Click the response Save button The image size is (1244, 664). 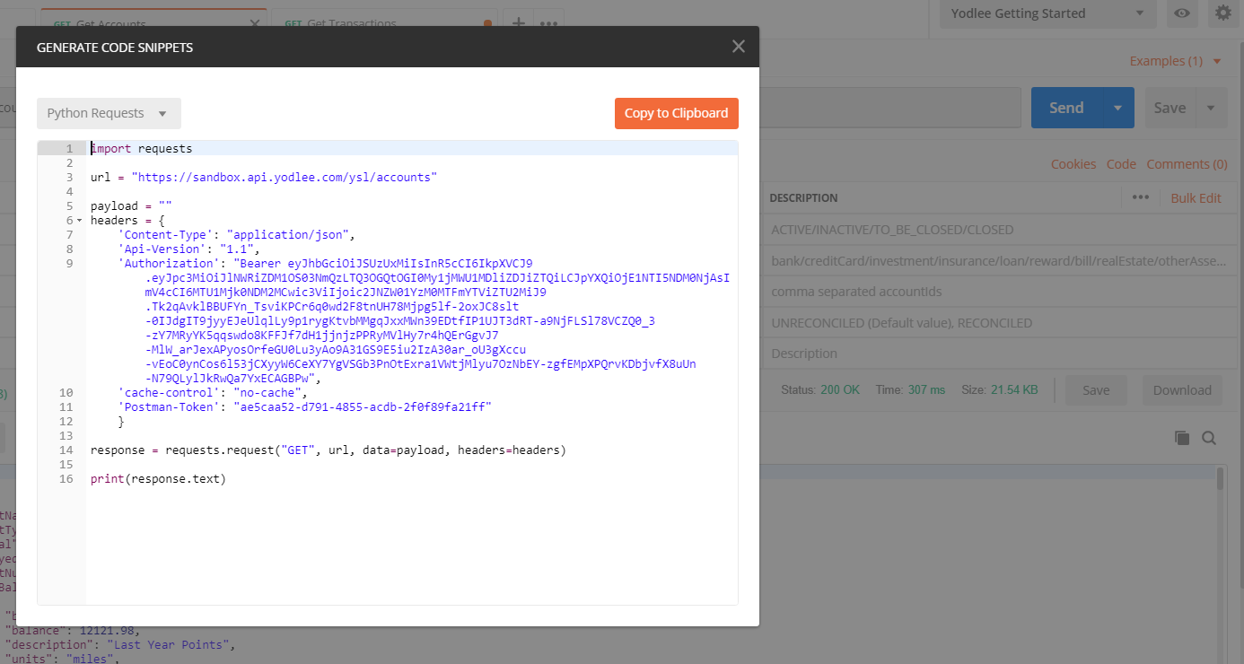(x=1096, y=390)
